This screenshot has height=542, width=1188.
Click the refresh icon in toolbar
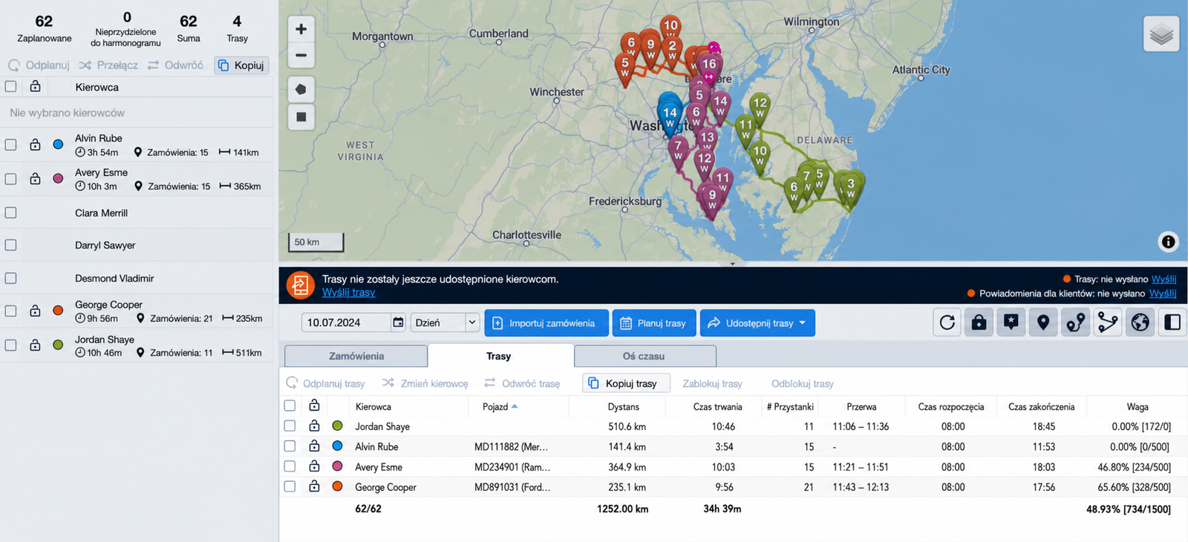point(947,323)
